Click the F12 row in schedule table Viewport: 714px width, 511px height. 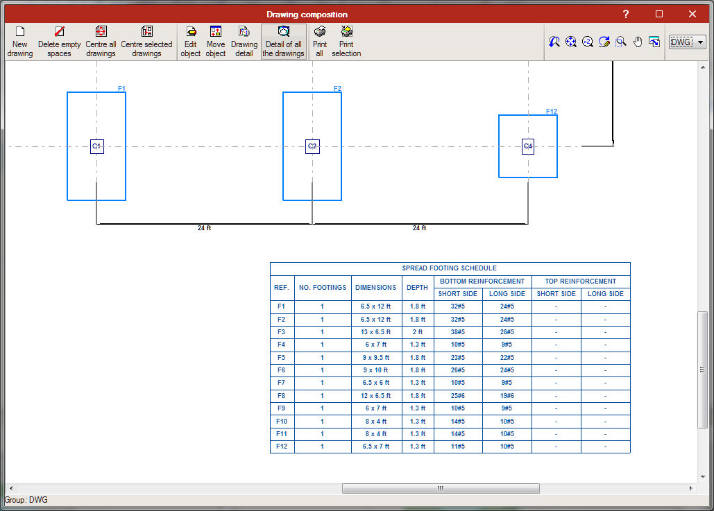pos(450,447)
